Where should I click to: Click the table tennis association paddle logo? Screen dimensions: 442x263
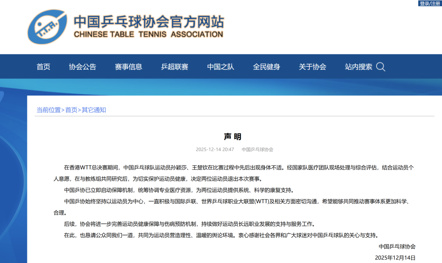[x=47, y=27]
